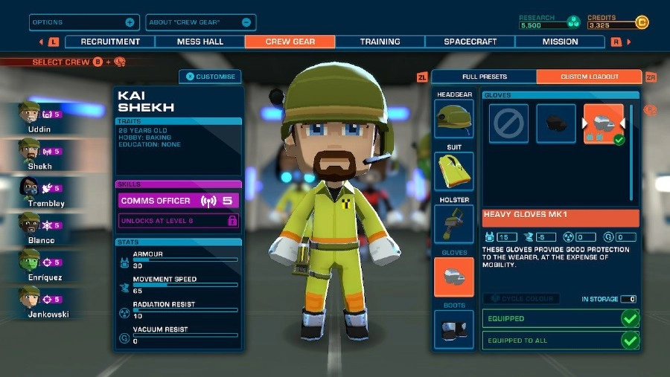This screenshot has height=377, width=670.
Task: Click the Customise button
Action: 211,77
